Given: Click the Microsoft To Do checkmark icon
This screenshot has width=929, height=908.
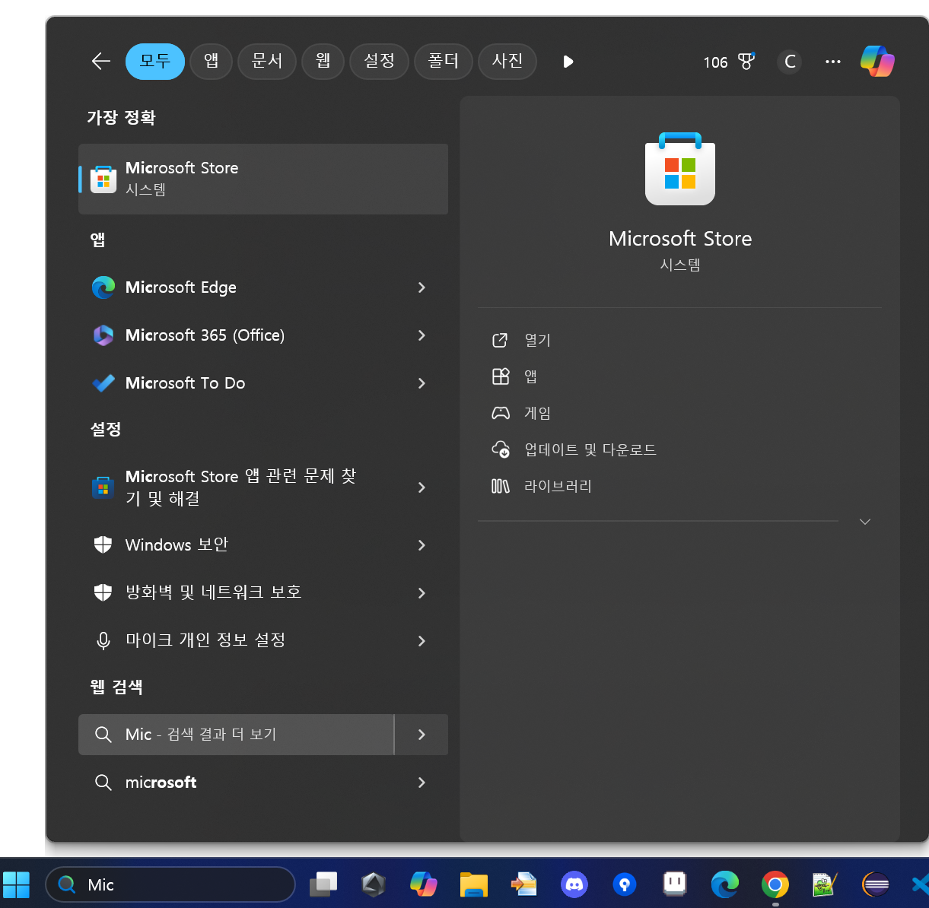Looking at the screenshot, I should 103,383.
